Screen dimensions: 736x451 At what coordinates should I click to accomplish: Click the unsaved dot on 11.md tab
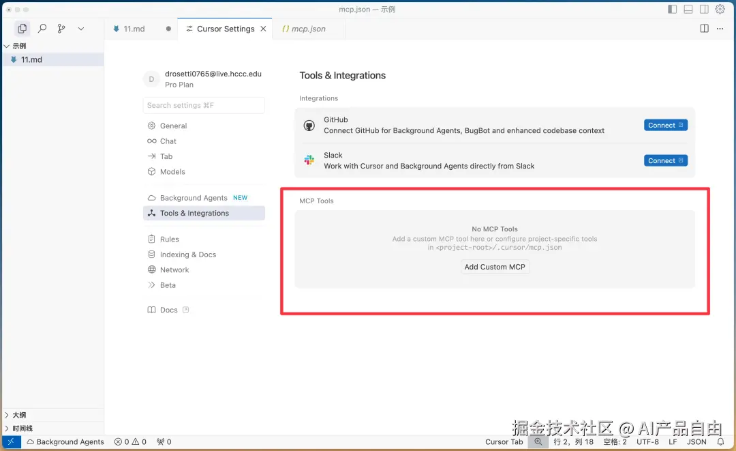tap(168, 29)
